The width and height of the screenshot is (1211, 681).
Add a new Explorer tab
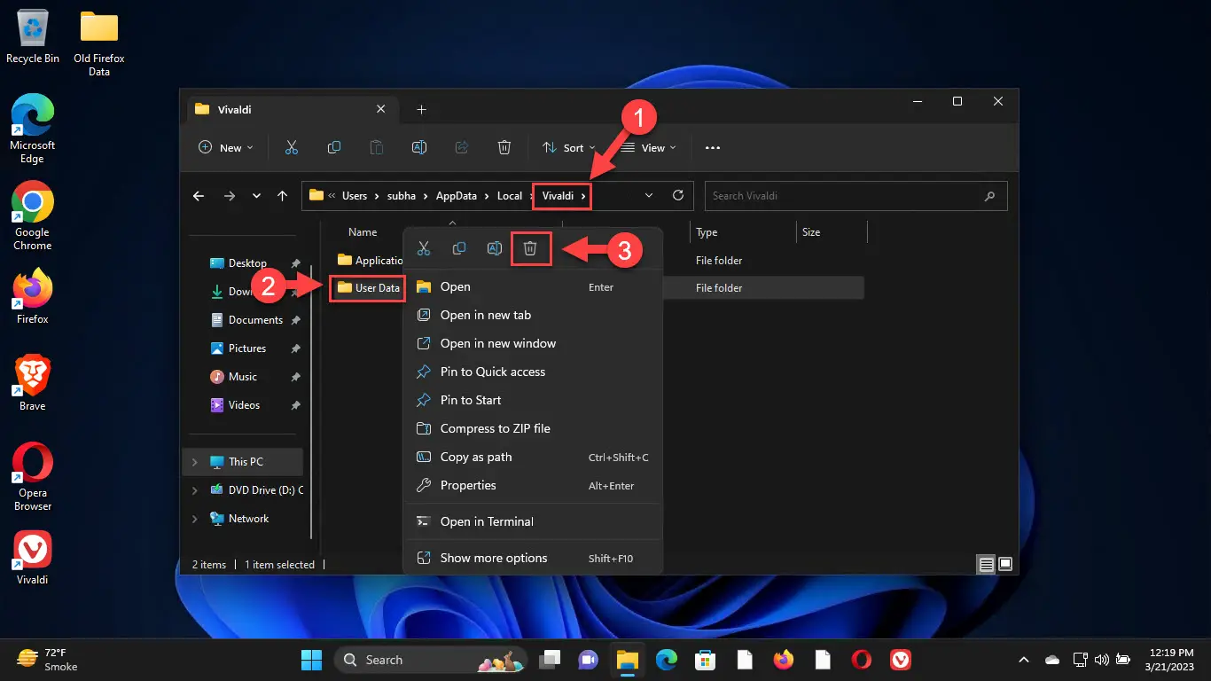pos(421,109)
